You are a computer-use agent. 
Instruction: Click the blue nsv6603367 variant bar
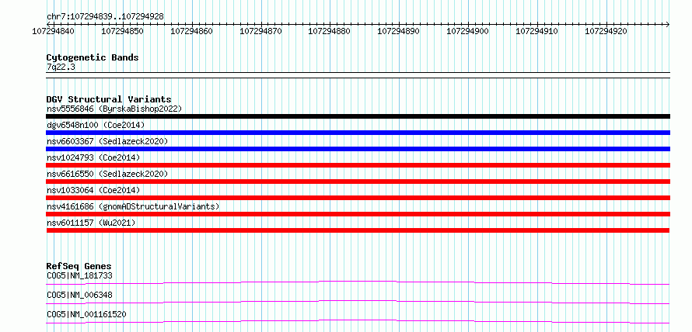pyautogui.click(x=358, y=149)
